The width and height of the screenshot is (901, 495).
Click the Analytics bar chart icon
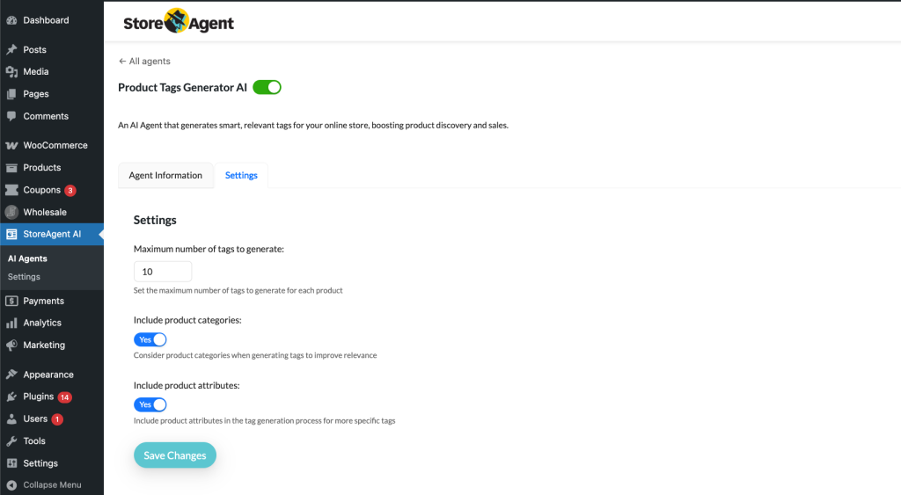(11, 324)
